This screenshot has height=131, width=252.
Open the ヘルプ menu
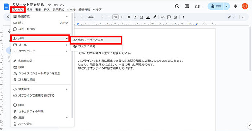[x=97, y=10]
